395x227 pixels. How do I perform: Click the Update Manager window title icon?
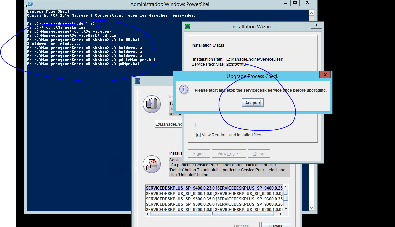(137, 81)
